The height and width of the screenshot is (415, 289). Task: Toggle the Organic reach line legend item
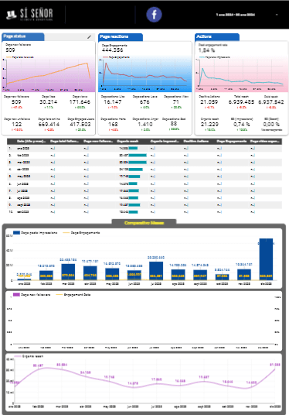[x=29, y=356]
